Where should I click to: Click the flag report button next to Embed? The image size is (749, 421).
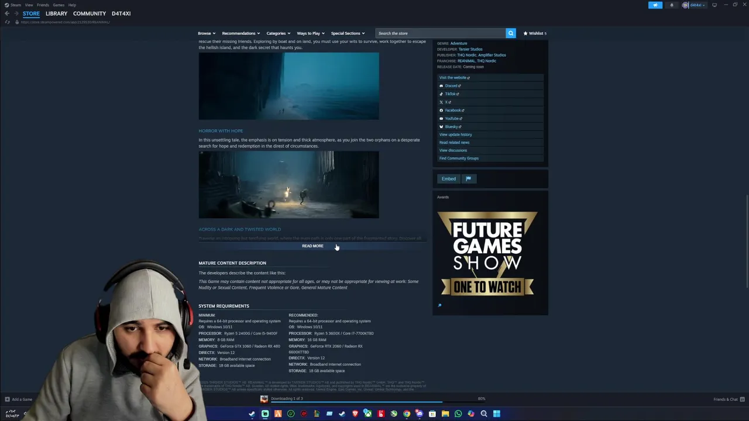[468, 179]
